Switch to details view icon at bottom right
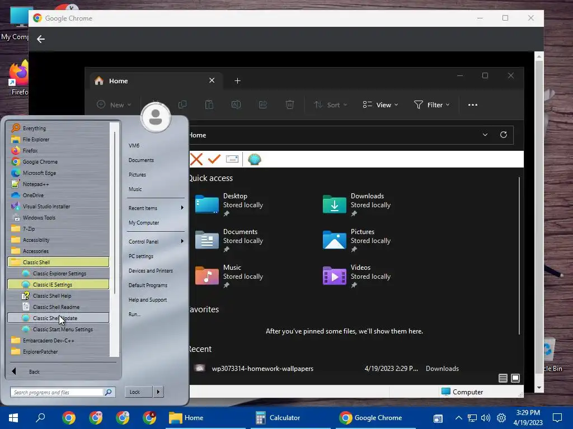The height and width of the screenshot is (429, 573). (503, 378)
